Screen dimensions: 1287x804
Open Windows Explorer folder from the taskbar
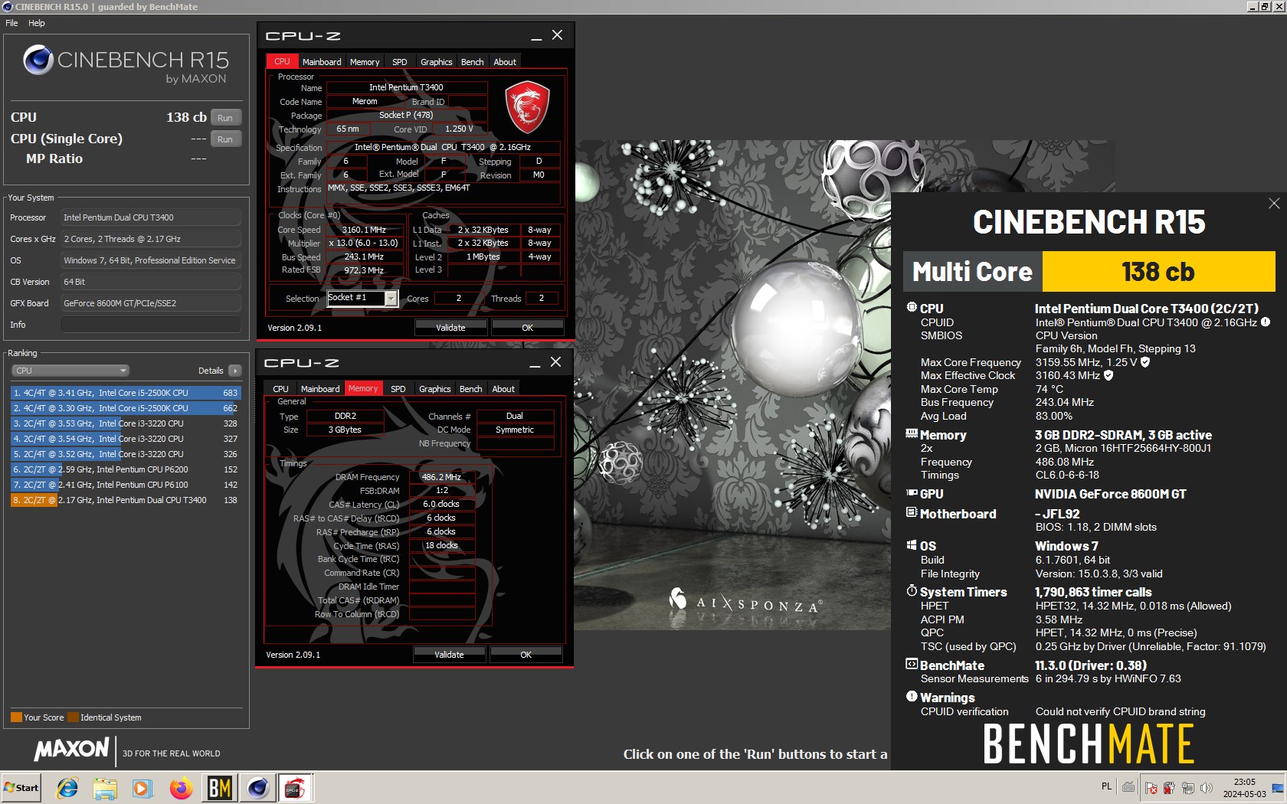pyautogui.click(x=105, y=788)
